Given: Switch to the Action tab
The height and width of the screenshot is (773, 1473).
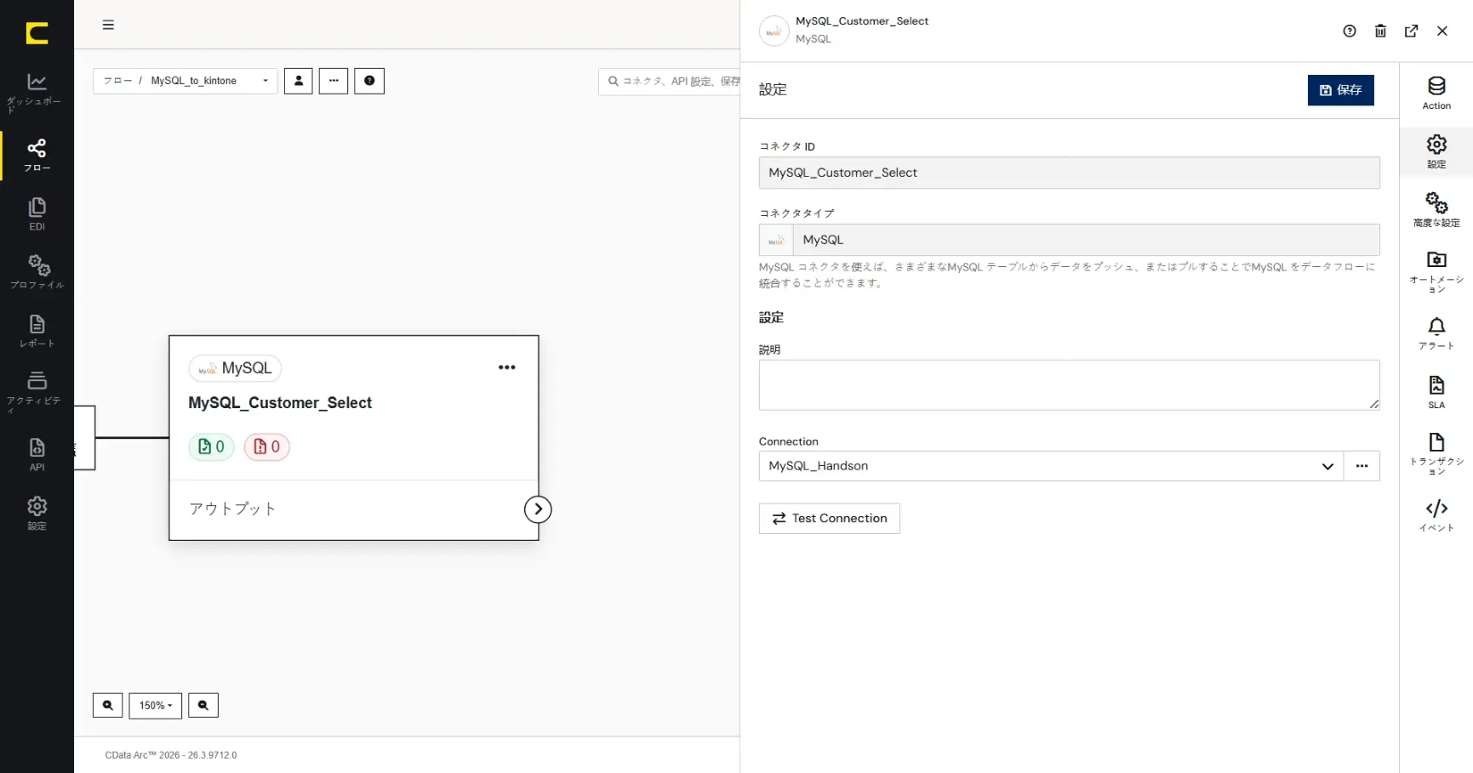Looking at the screenshot, I should (x=1436, y=93).
